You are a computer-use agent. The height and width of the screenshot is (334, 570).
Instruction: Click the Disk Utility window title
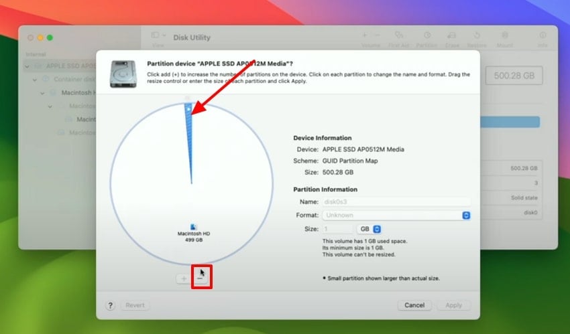192,37
